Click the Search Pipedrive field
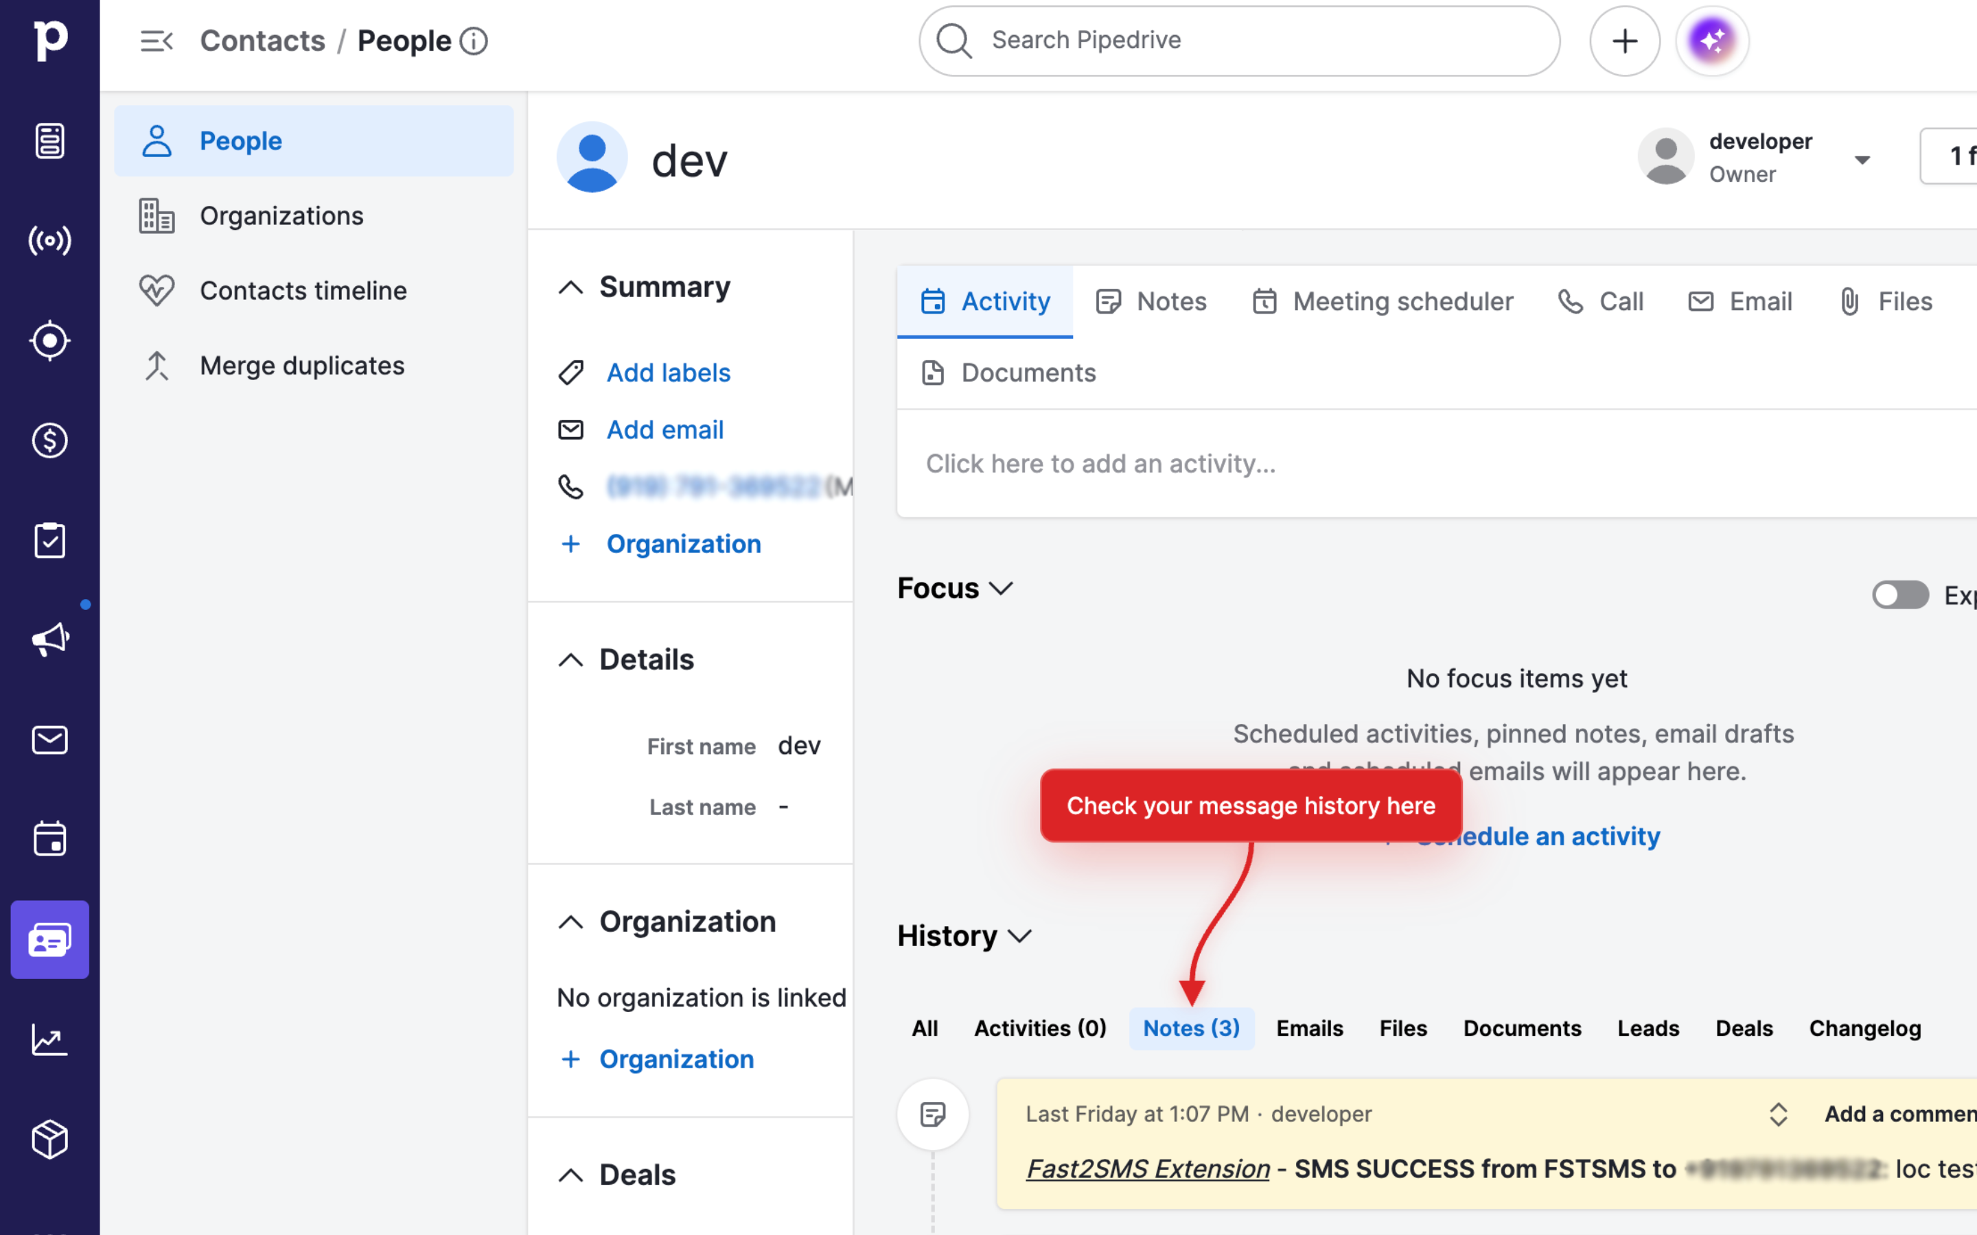Viewport: 1977px width, 1235px height. (1239, 41)
